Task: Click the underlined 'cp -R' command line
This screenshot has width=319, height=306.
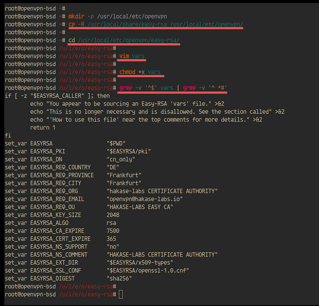Action: [x=155, y=24]
